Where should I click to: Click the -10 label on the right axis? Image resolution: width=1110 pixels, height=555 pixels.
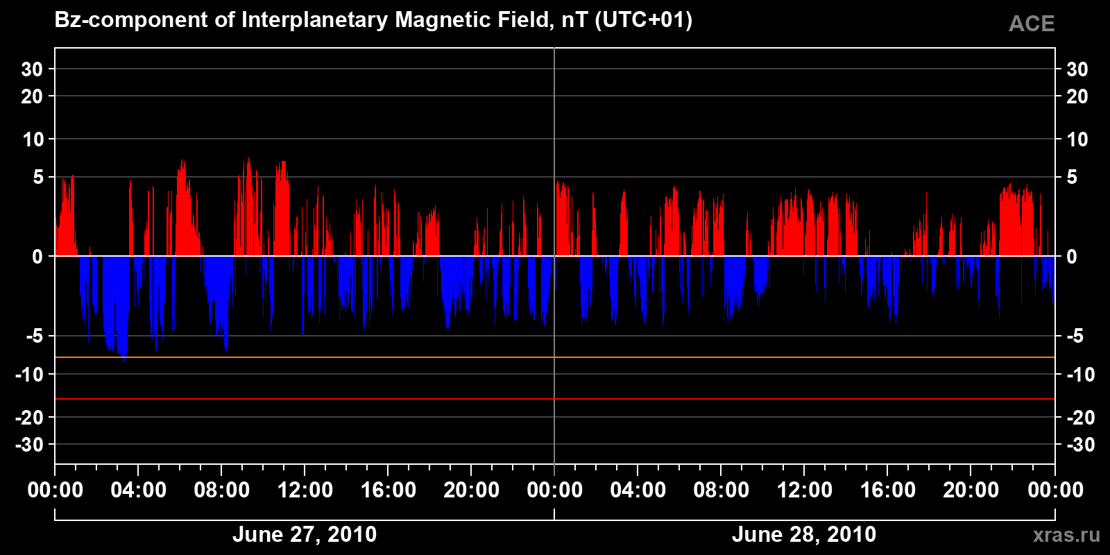coord(1080,375)
